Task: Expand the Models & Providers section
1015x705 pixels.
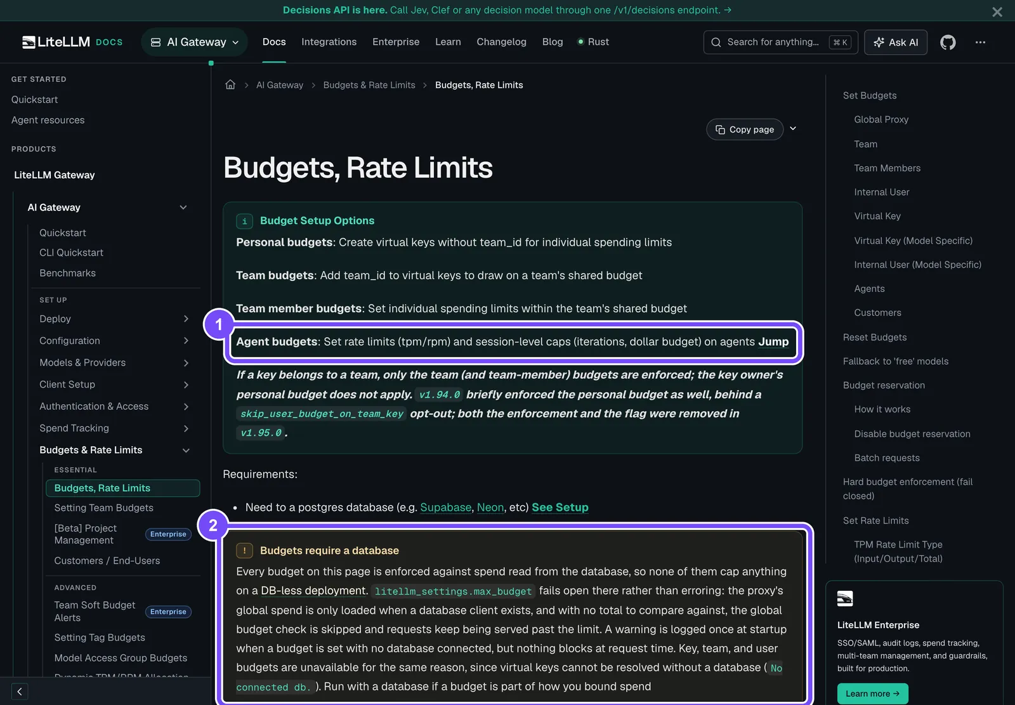Action: pos(186,363)
